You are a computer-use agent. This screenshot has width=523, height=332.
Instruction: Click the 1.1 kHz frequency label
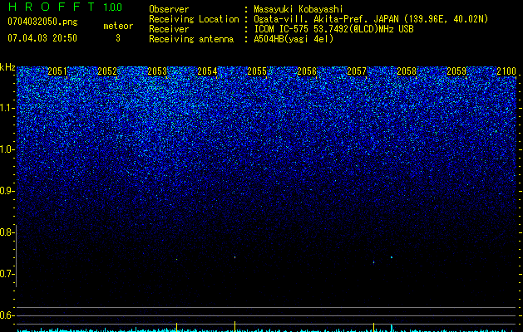click(7, 108)
